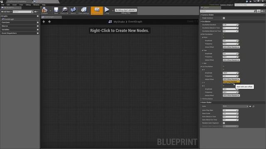Click Loc Oscillation Z Frequency value field

tap(230, 92)
